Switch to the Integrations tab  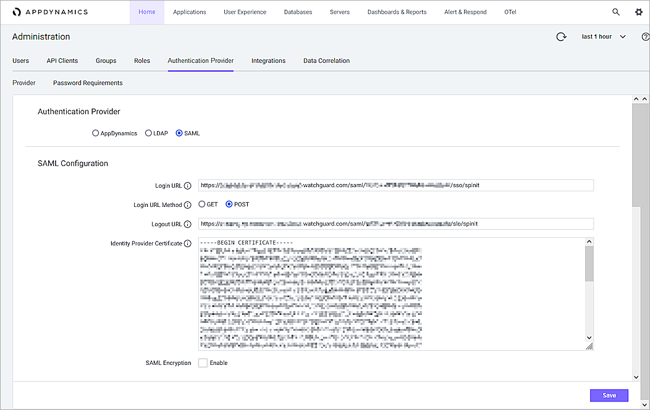pos(268,61)
